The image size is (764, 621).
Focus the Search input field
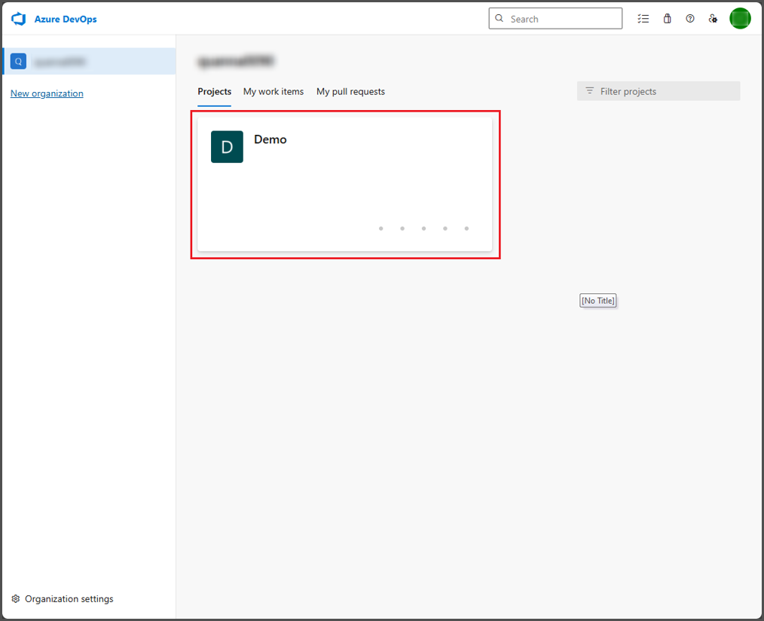click(x=555, y=19)
